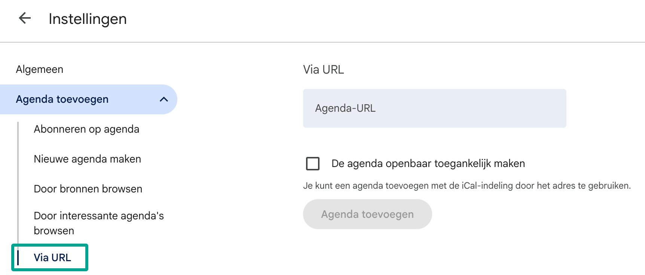
Task: Click the 'De agenda openbaar toegankelijk maken' label
Action: [x=428, y=164]
